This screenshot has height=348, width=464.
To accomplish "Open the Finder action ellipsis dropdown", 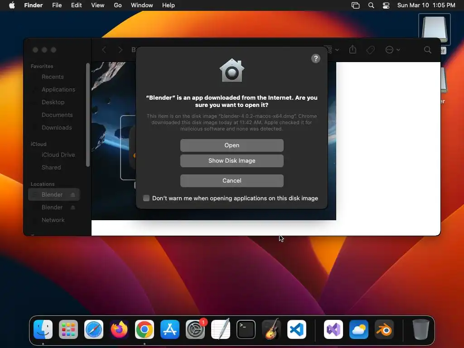I will pos(393,50).
